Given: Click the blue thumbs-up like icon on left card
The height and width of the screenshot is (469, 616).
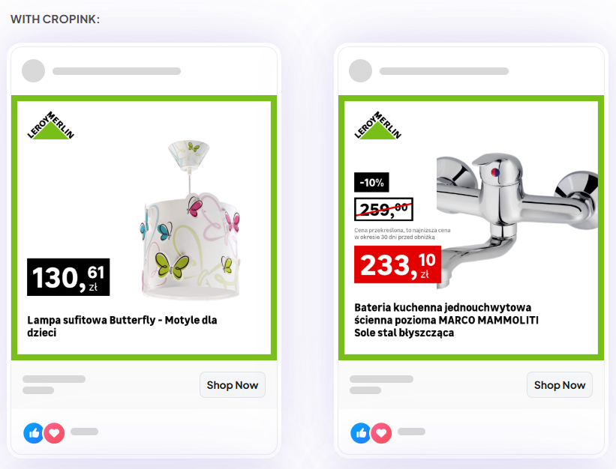Looking at the screenshot, I should tap(34, 433).
